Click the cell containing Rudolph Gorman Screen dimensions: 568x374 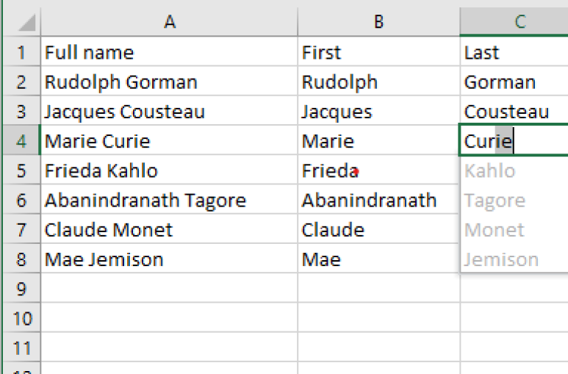click(169, 81)
